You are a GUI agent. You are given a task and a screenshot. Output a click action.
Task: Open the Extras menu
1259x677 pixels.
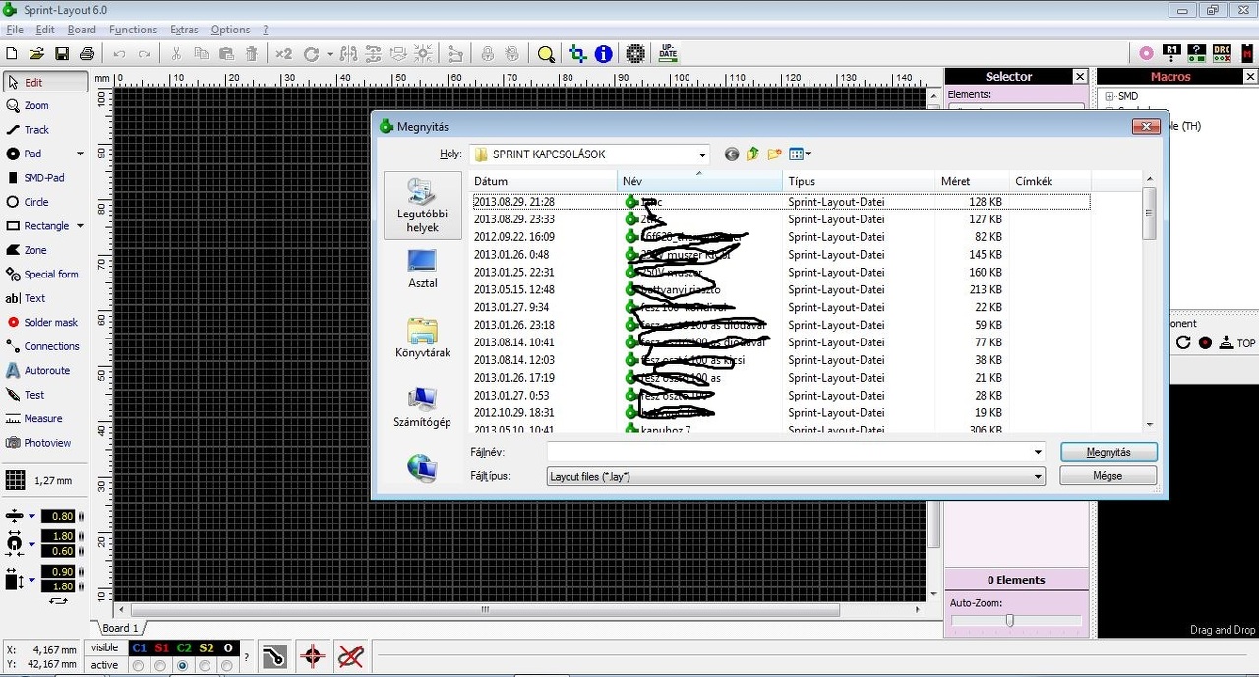click(184, 30)
